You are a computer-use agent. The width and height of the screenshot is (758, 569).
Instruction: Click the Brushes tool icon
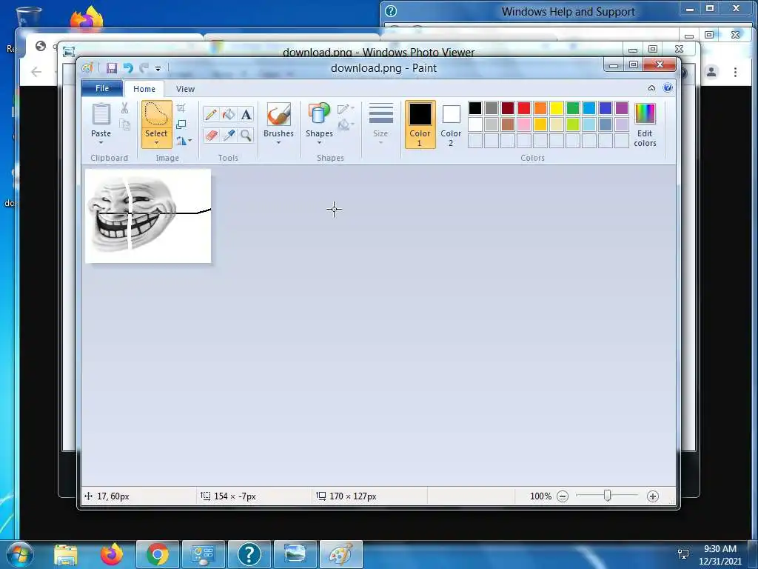(279, 115)
